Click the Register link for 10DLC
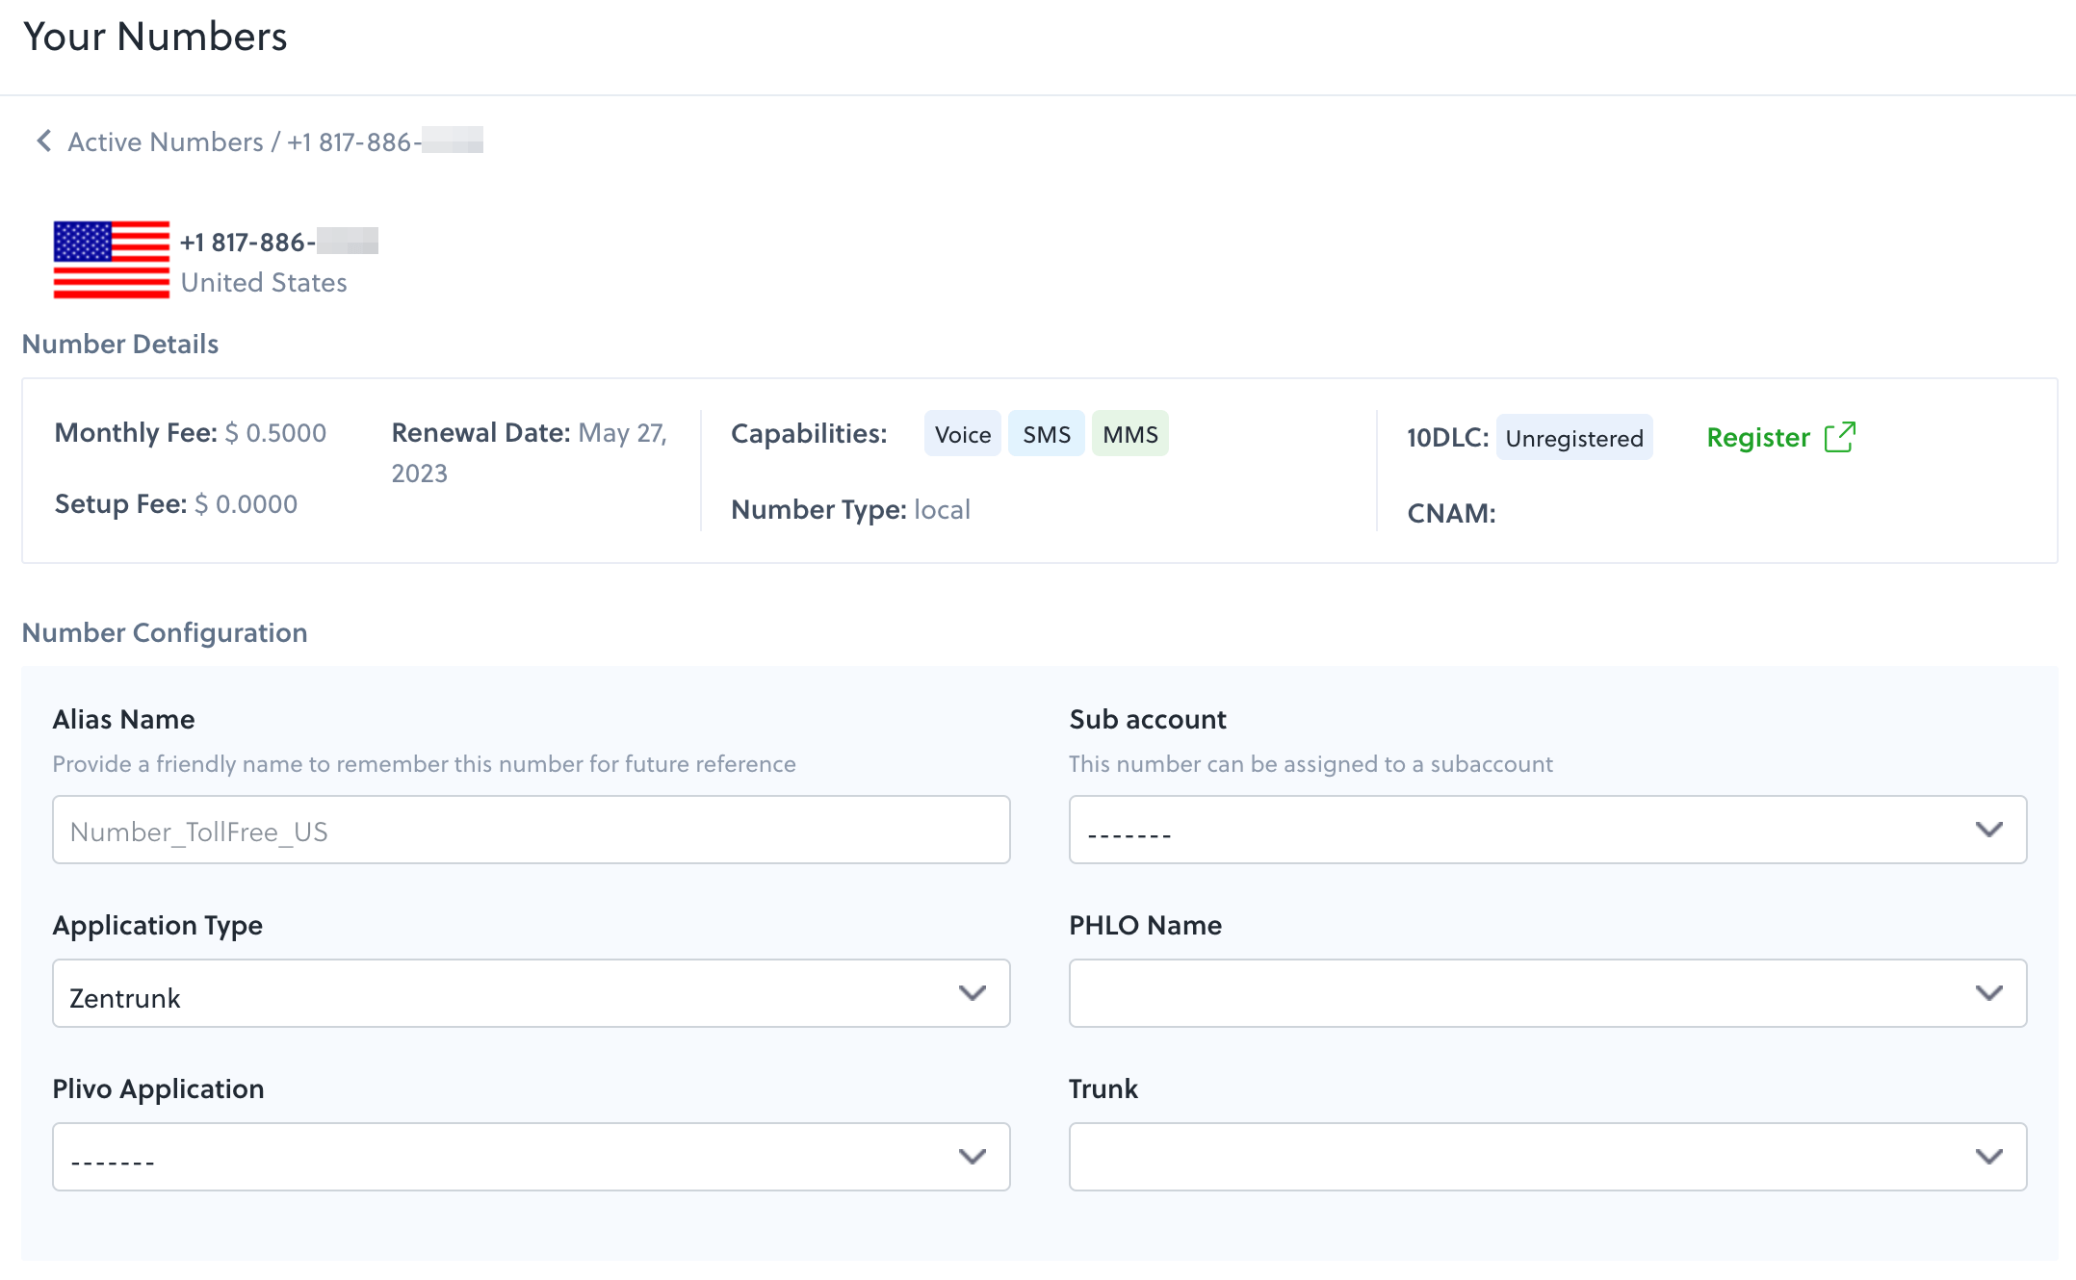This screenshot has width=2076, height=1280. 1758,436
